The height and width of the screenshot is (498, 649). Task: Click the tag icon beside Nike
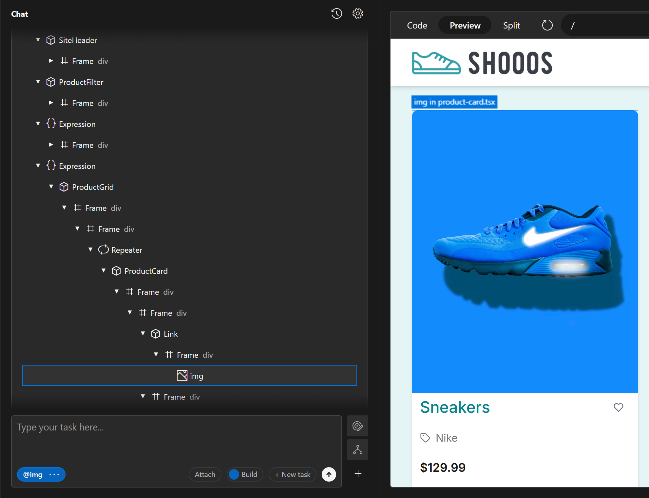pyautogui.click(x=425, y=438)
